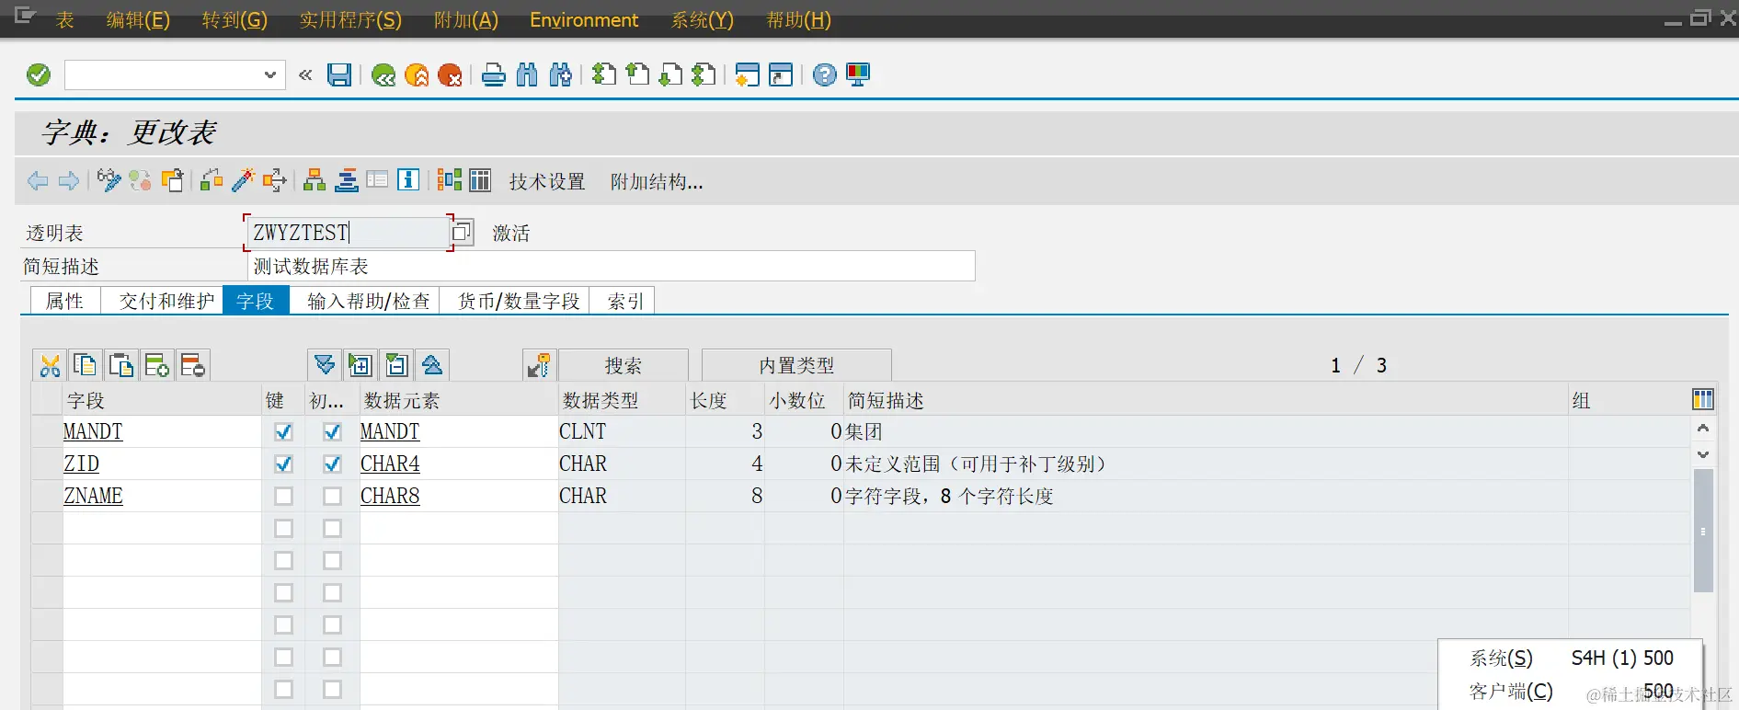The height and width of the screenshot is (710, 1739).
Task: Click the green Enter checkmark icon
Action: pyautogui.click(x=39, y=74)
